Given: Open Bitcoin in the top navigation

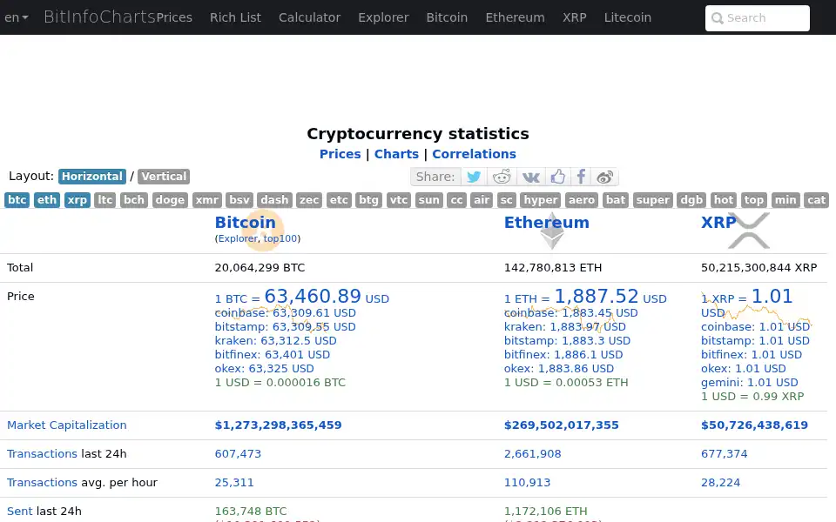Looking at the screenshot, I should point(447,17).
